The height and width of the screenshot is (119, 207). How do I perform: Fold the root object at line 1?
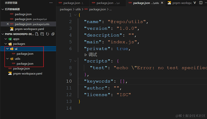75,15
